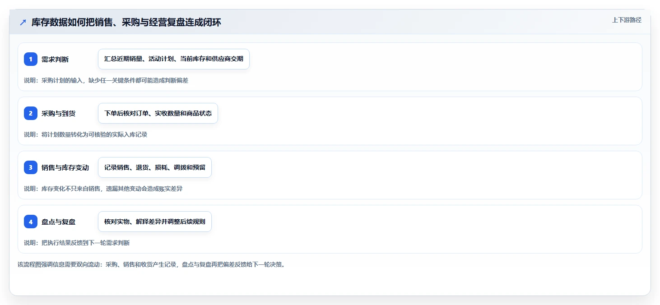This screenshot has width=660, height=305.
Task: Click the 汇总近期销量、活动计划 box
Action: (x=174, y=59)
